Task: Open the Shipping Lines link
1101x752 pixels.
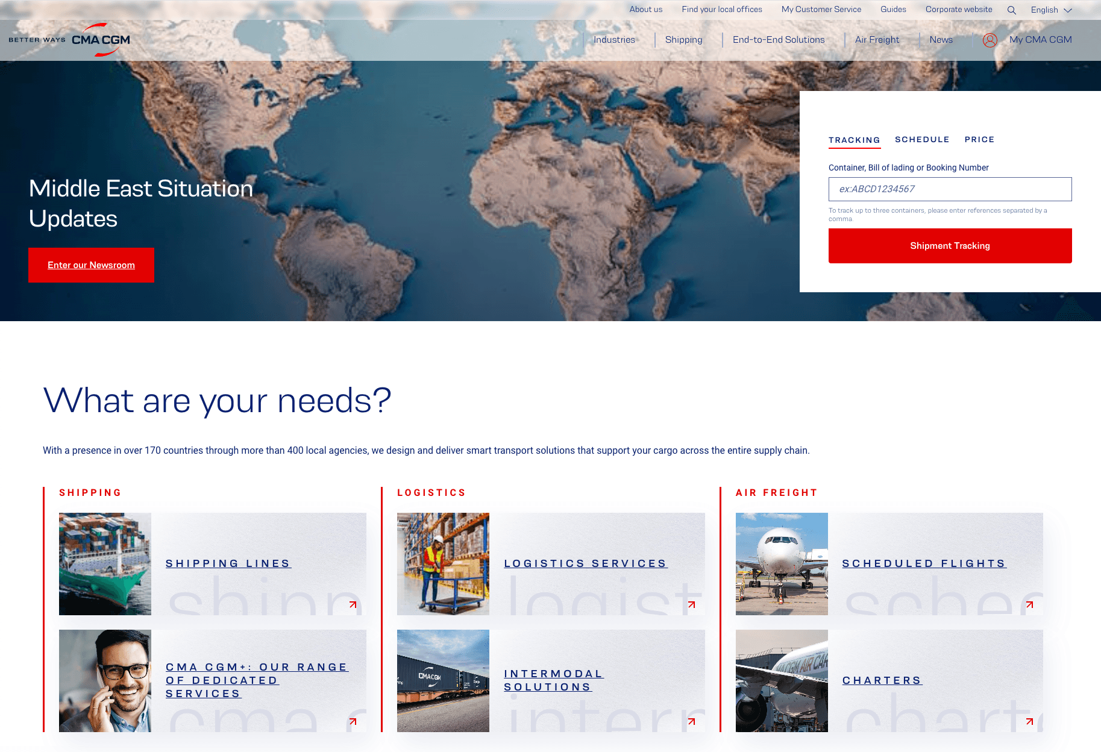Action: [228, 563]
